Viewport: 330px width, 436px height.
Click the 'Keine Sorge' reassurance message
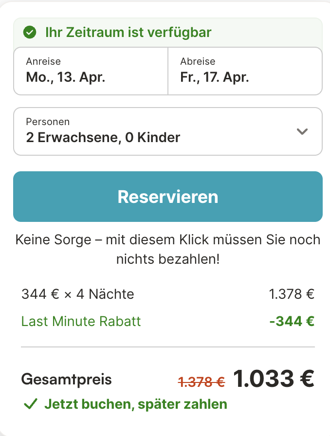coord(167,249)
